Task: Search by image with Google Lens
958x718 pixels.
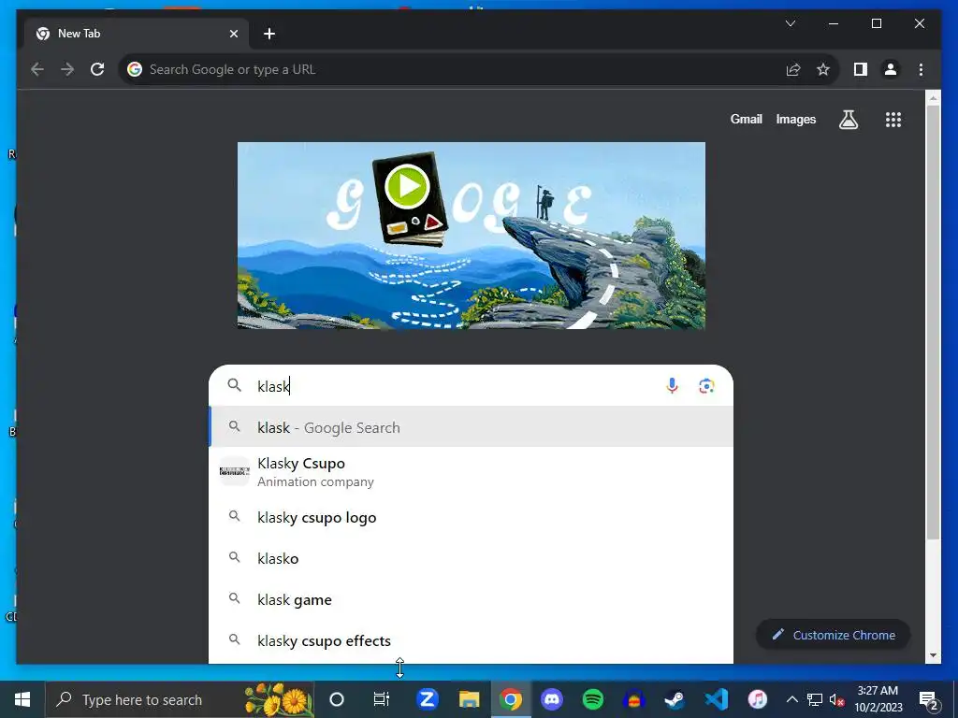Action: point(706,386)
